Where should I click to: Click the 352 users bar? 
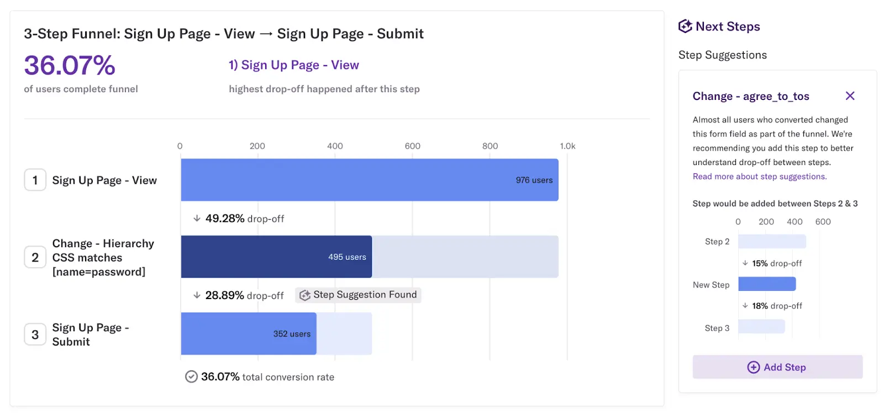pos(249,333)
